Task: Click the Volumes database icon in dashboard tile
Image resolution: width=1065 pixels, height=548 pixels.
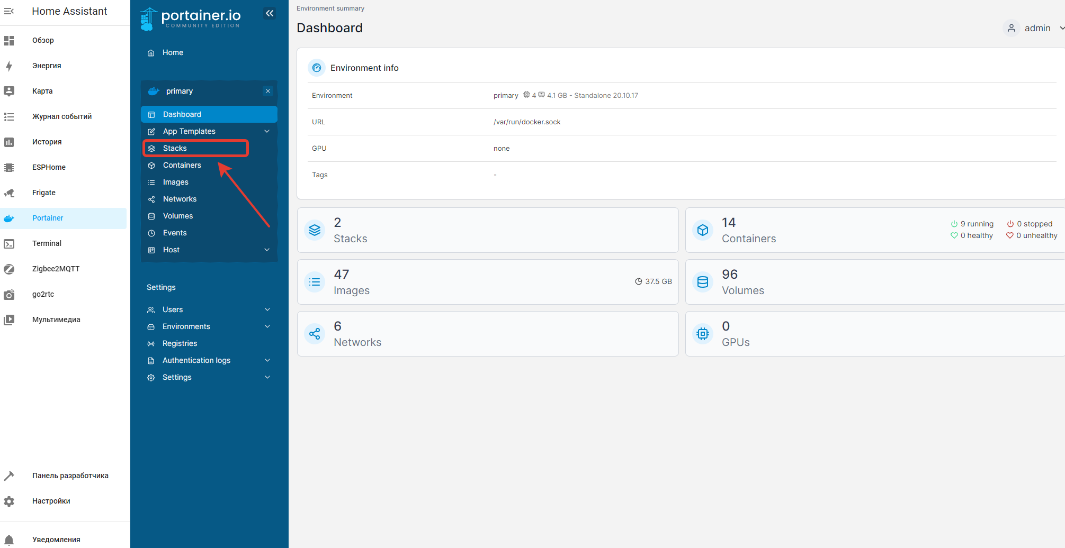Action: point(703,282)
